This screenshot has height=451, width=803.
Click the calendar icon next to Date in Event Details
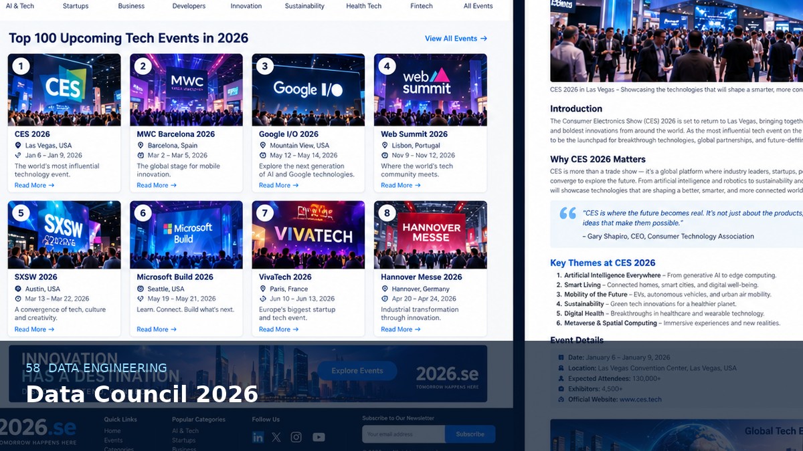pyautogui.click(x=561, y=357)
